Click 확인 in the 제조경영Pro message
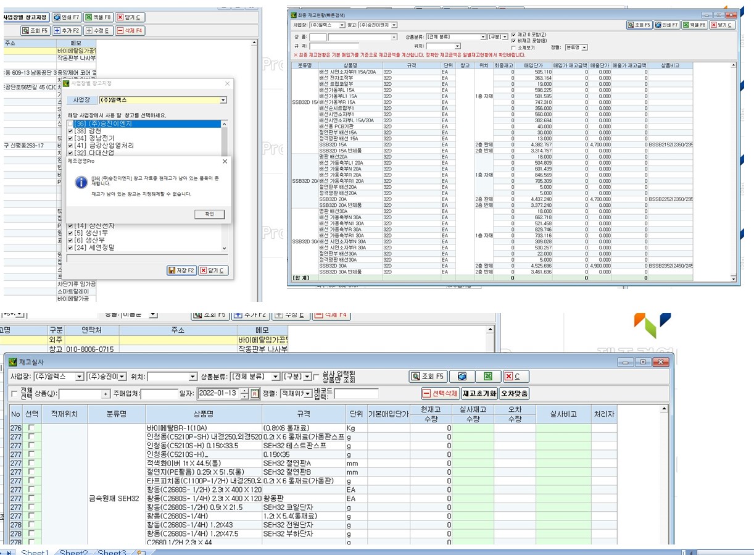The image size is (754, 555). click(x=209, y=214)
